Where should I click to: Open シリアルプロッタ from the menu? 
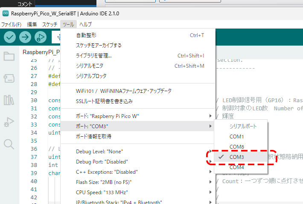pos(137,76)
